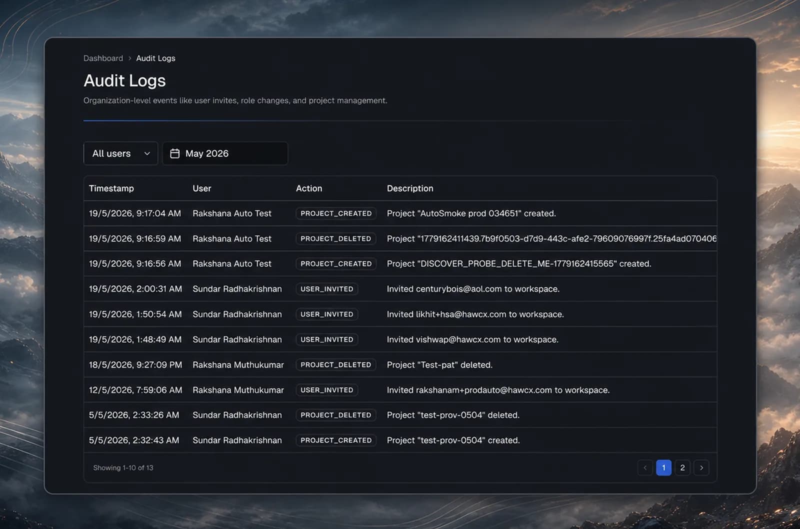Select the 19/5/2026, 1:50:54 AM timestamp
This screenshot has height=529, width=800.
(x=135, y=314)
